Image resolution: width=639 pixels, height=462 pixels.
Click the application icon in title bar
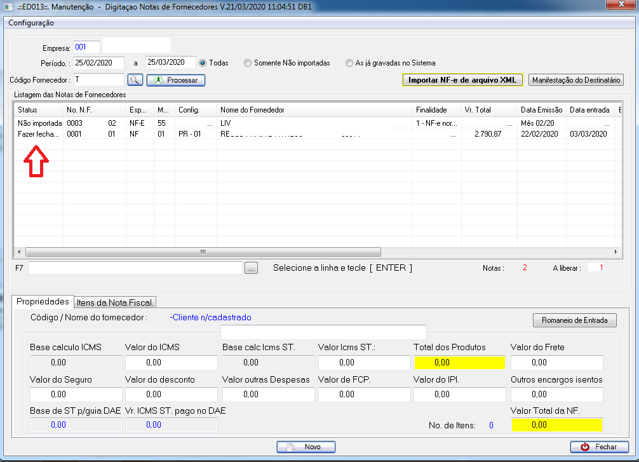click(x=8, y=6)
